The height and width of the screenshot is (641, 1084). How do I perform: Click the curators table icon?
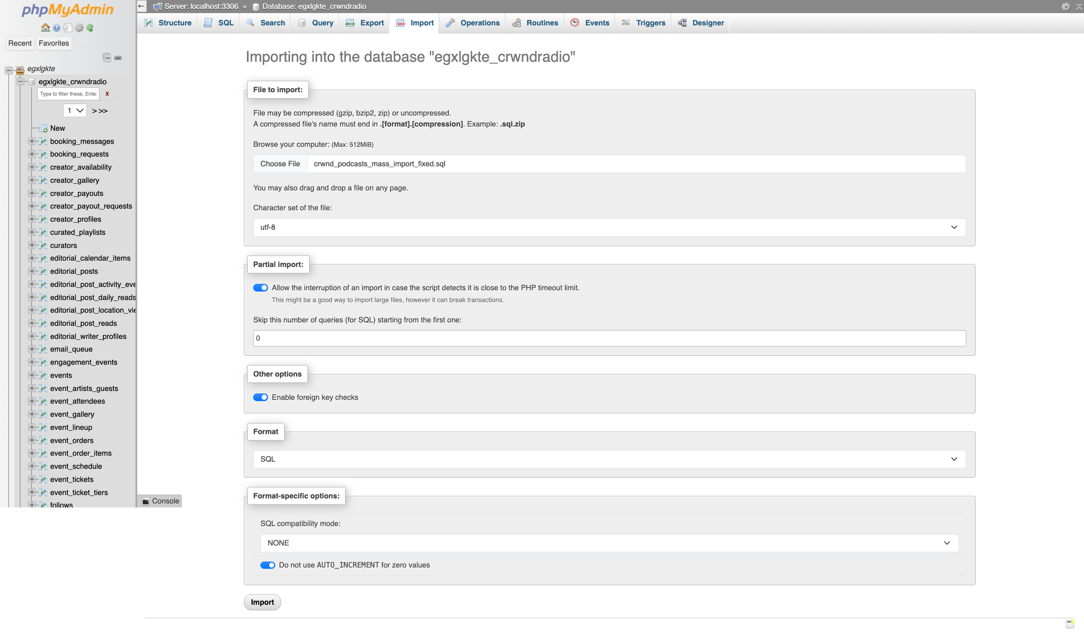click(43, 245)
